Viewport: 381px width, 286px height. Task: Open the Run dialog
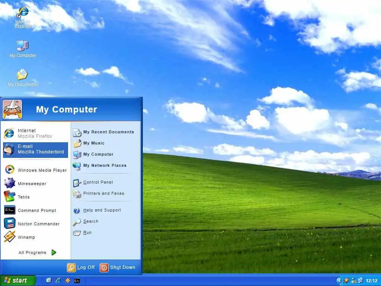point(82,233)
